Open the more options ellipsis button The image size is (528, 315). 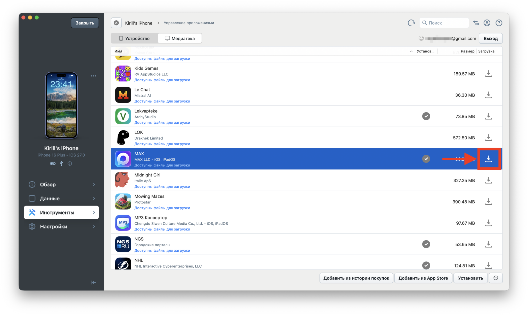496,278
